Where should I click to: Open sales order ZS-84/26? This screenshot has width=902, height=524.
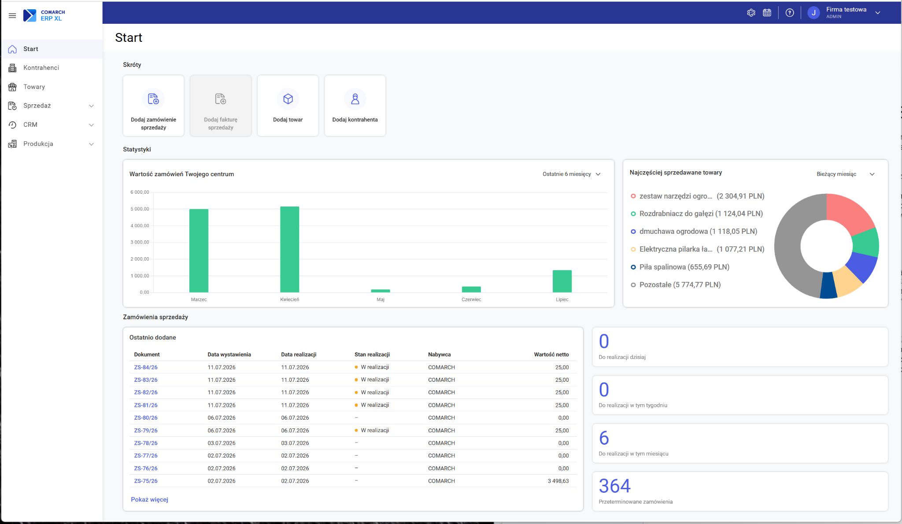tap(146, 367)
